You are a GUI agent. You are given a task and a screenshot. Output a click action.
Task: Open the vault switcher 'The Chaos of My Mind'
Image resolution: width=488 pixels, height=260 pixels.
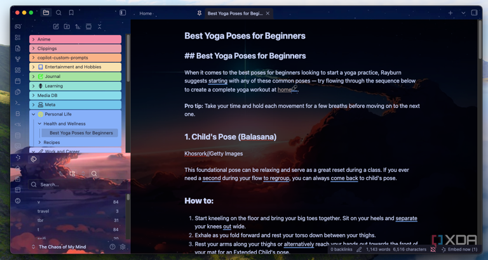pos(62,247)
